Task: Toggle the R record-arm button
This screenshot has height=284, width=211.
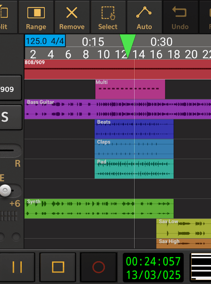Action: point(17,164)
